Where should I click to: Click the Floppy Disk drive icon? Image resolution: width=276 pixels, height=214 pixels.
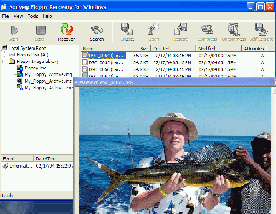12,55
